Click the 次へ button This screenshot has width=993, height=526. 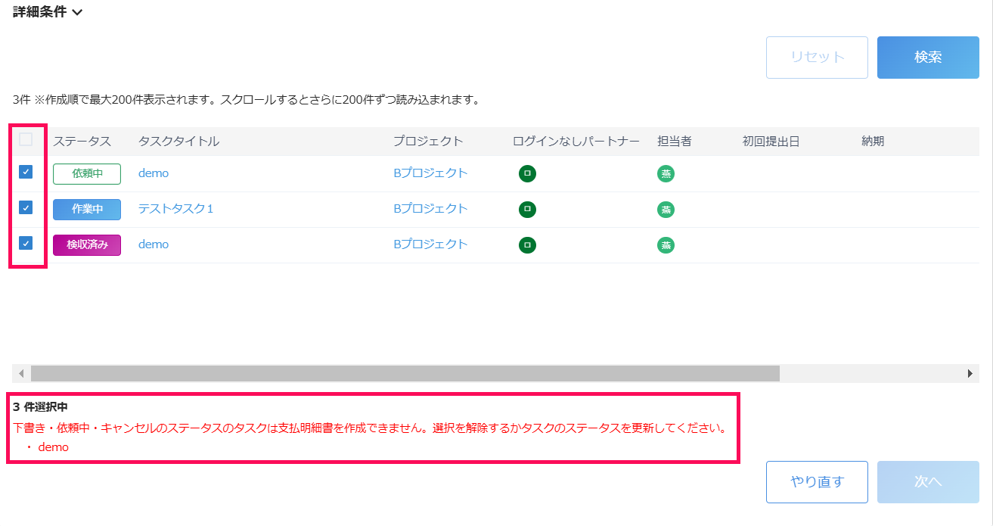pyautogui.click(x=928, y=482)
